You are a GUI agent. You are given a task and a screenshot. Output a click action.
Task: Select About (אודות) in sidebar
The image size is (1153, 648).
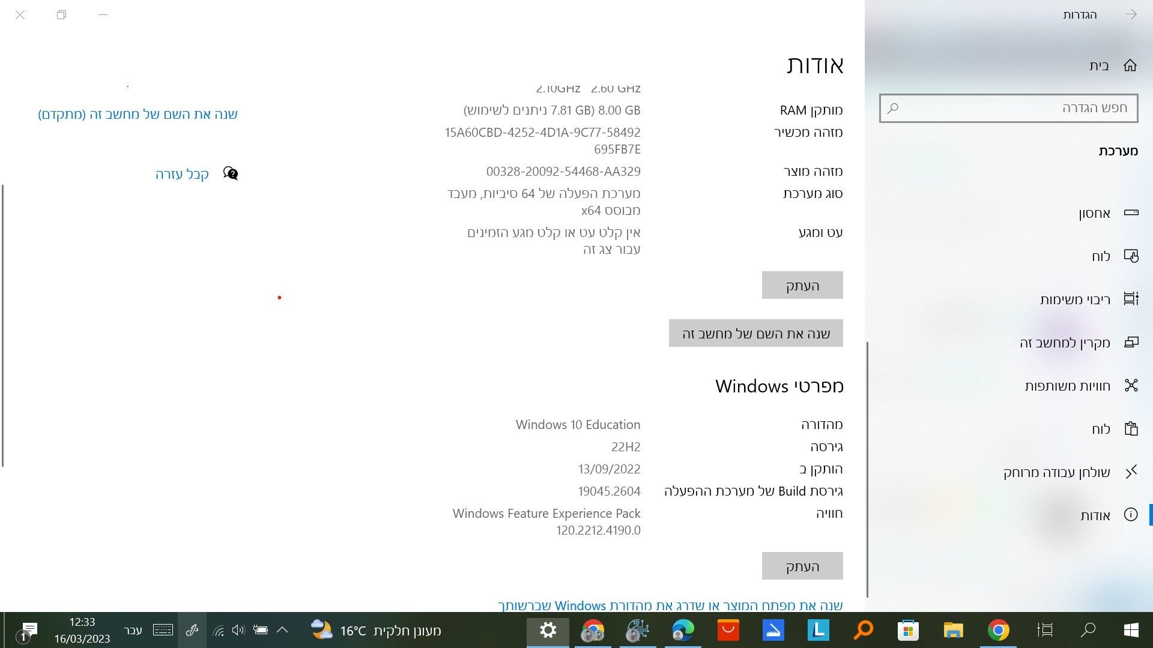point(1109,515)
